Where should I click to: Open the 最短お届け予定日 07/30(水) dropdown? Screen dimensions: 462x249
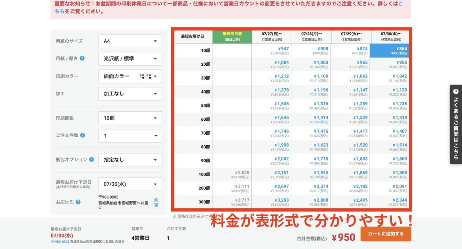(x=130, y=184)
